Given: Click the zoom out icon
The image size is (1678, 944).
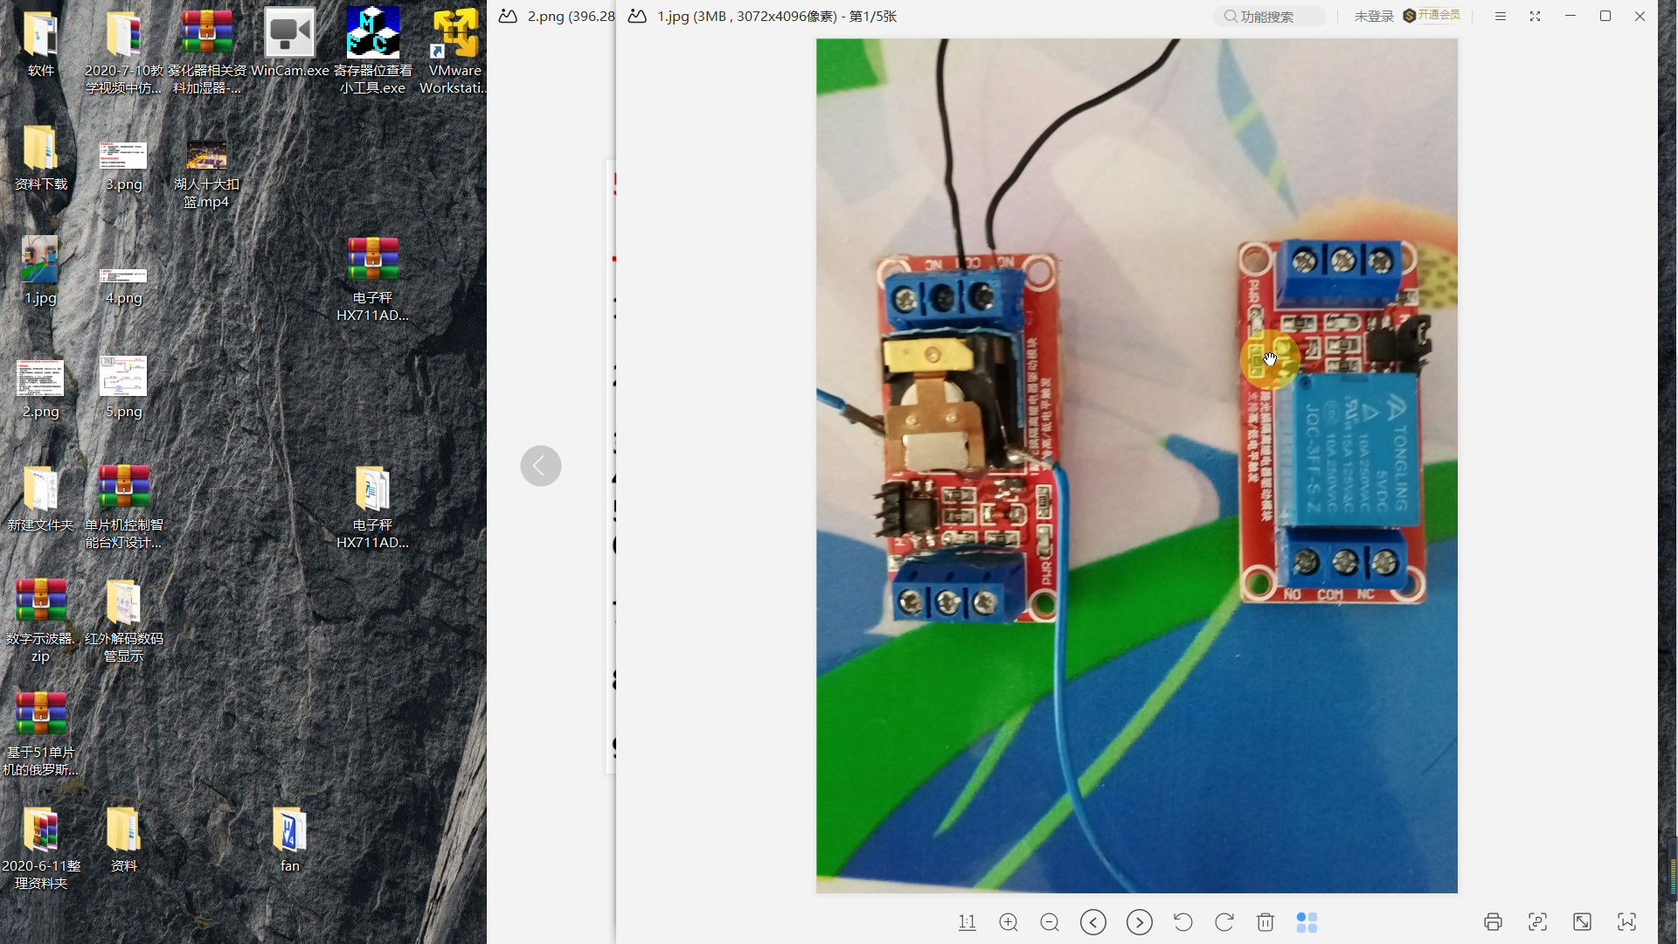Looking at the screenshot, I should (1049, 922).
